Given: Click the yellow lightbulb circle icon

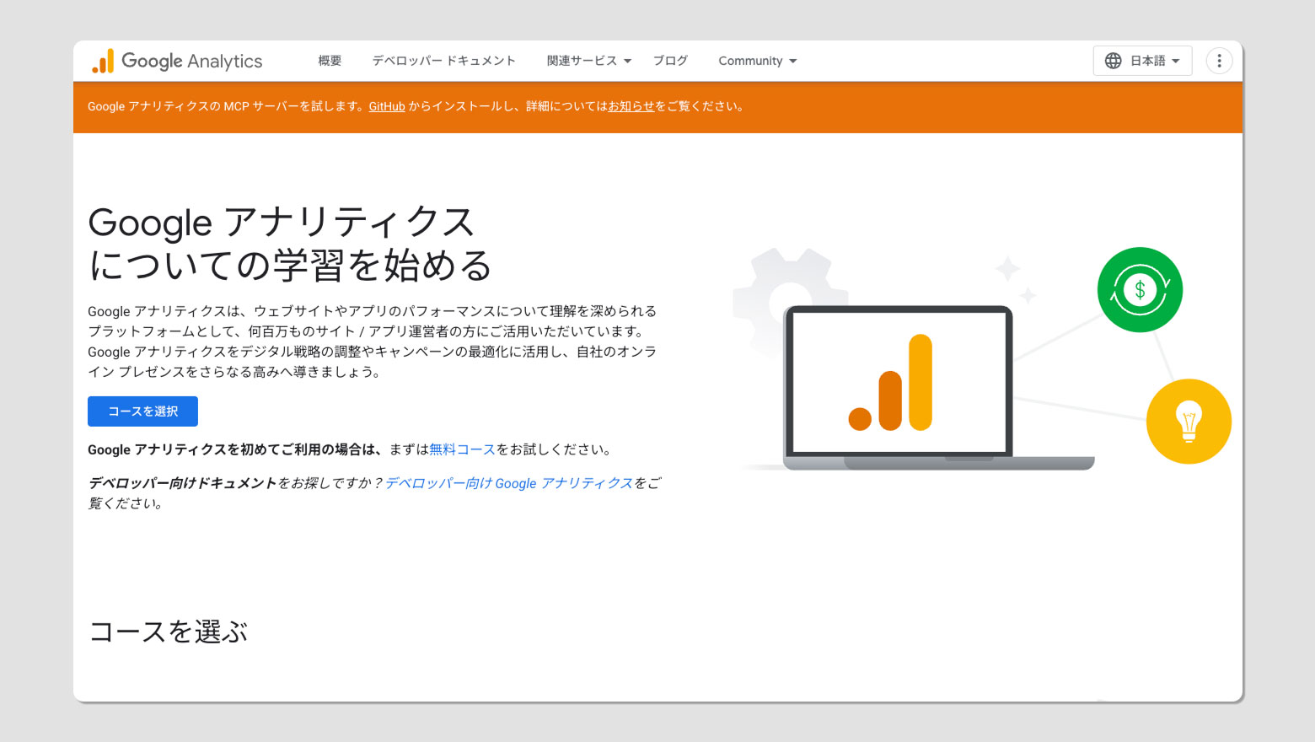Looking at the screenshot, I should (1189, 422).
